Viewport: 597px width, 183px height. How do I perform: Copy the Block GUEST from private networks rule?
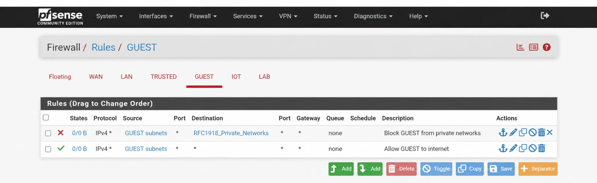click(x=523, y=132)
